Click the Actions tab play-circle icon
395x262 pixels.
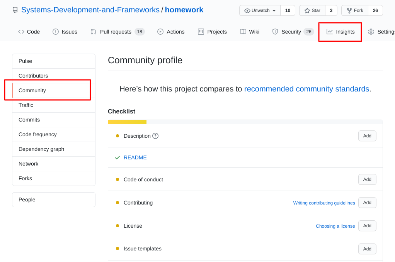pyautogui.click(x=160, y=32)
